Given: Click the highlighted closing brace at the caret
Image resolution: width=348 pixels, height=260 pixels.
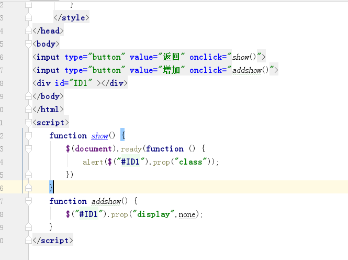Looking at the screenshot, I should 51,187.
